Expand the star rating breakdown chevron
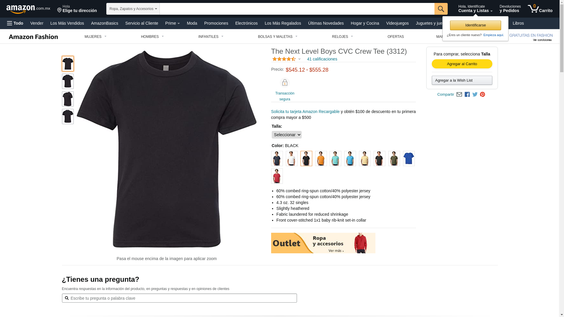The image size is (564, 317). 299,59
